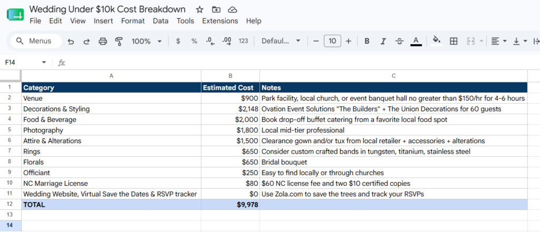This screenshot has width=540, height=232.
Task: Format as percent
Action: (x=194, y=41)
